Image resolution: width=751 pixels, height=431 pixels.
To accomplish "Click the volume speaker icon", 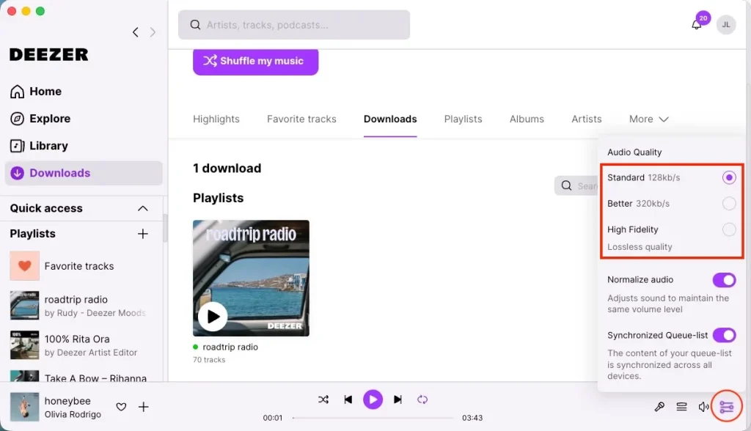I will click(x=703, y=407).
